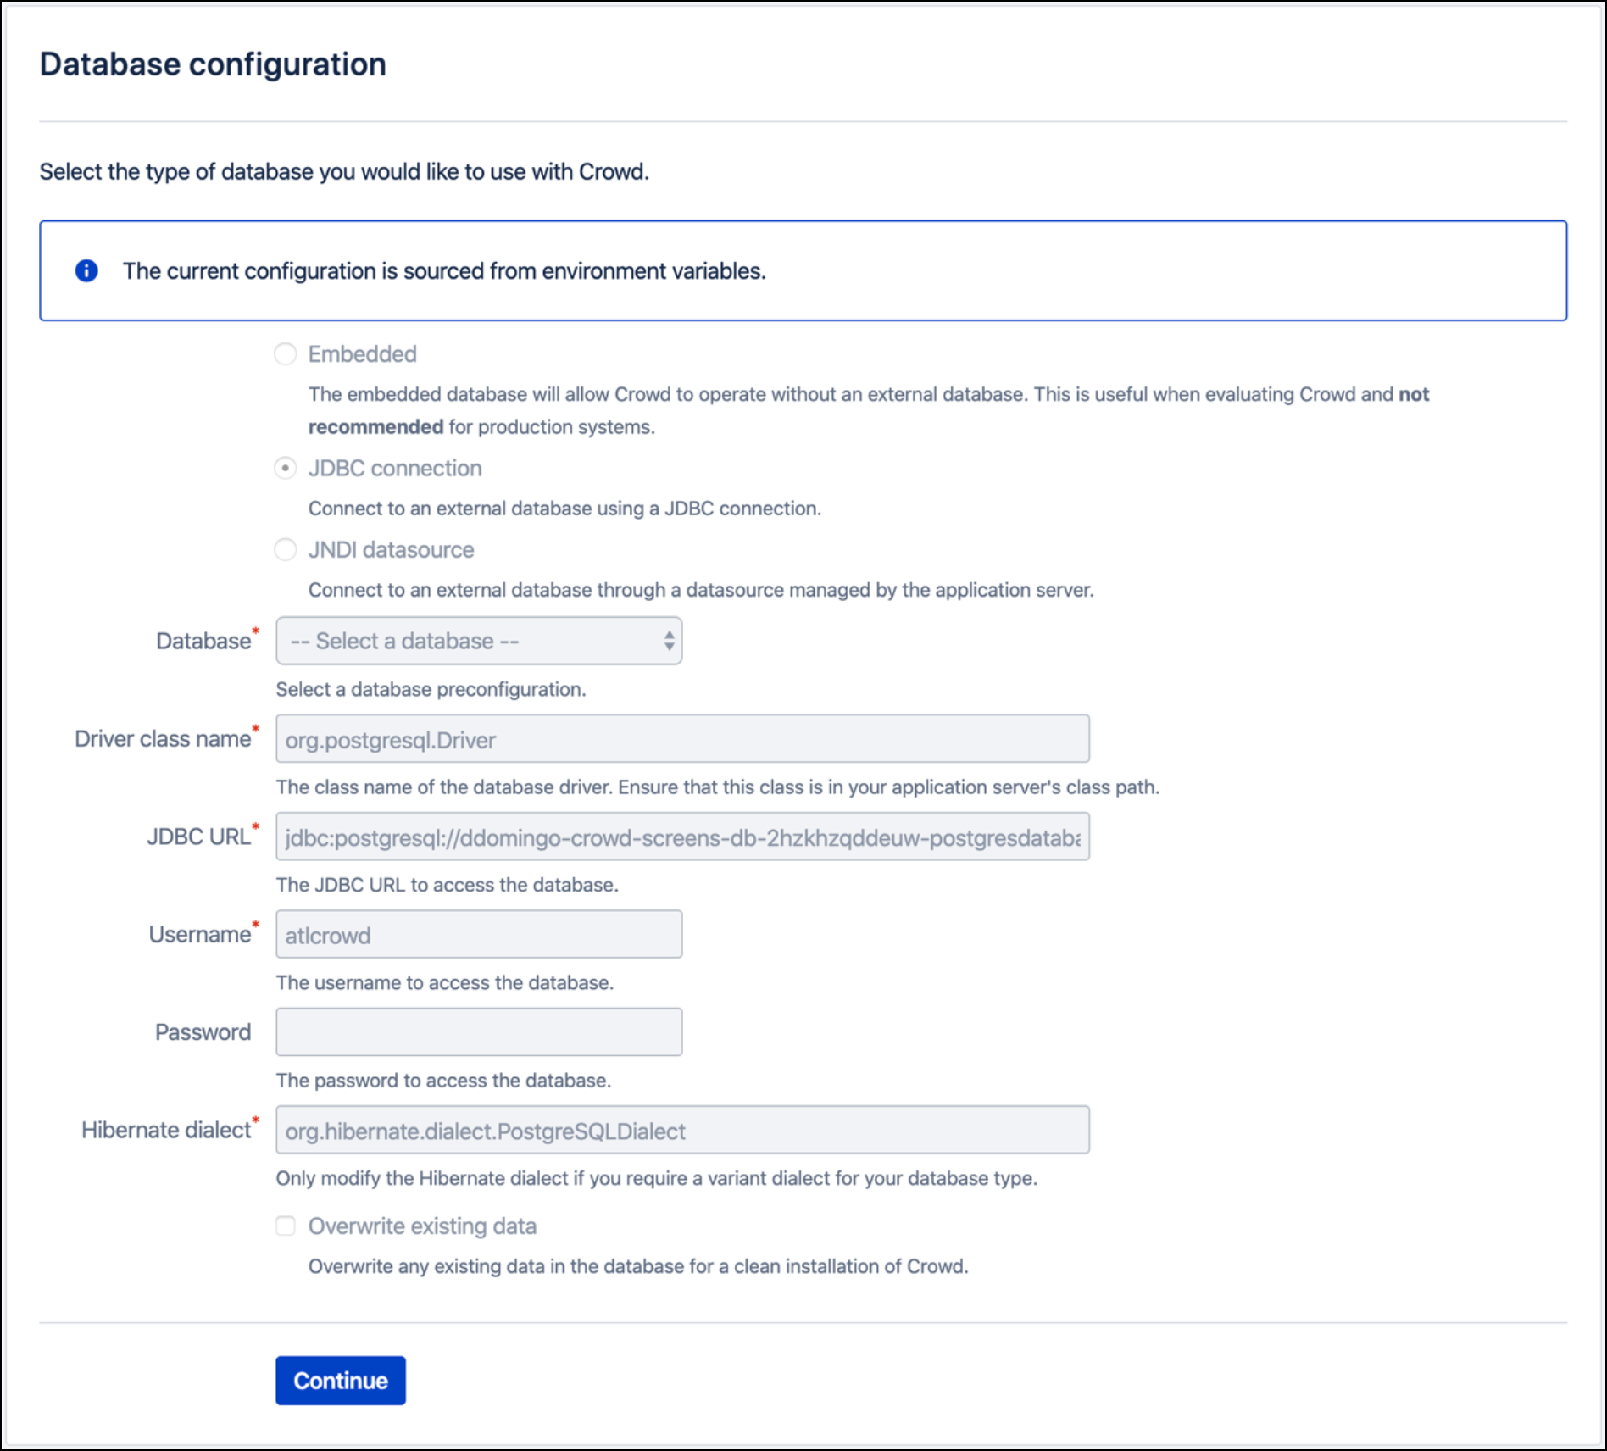The width and height of the screenshot is (1607, 1451).
Task: Select the Embedded database radio button
Action: pos(286,353)
